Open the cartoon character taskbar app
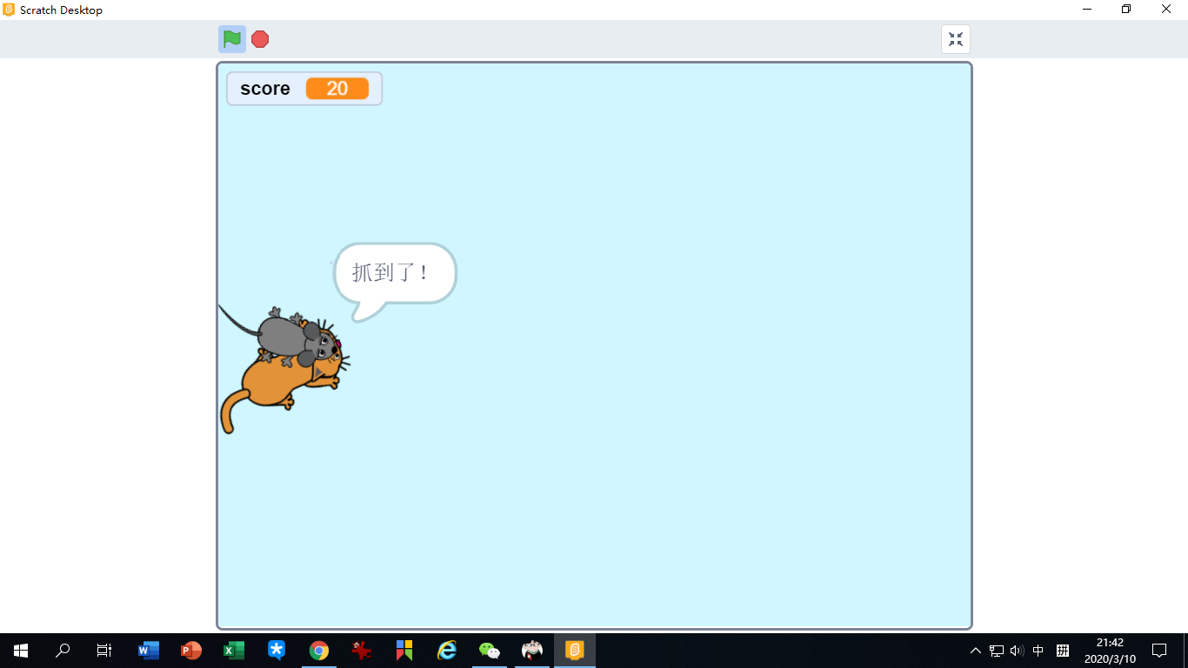Viewport: 1188px width, 668px height. pyautogui.click(x=532, y=651)
